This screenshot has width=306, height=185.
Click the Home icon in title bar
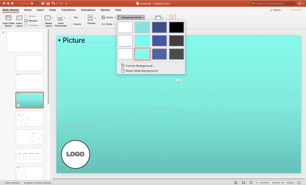tap(43, 3)
